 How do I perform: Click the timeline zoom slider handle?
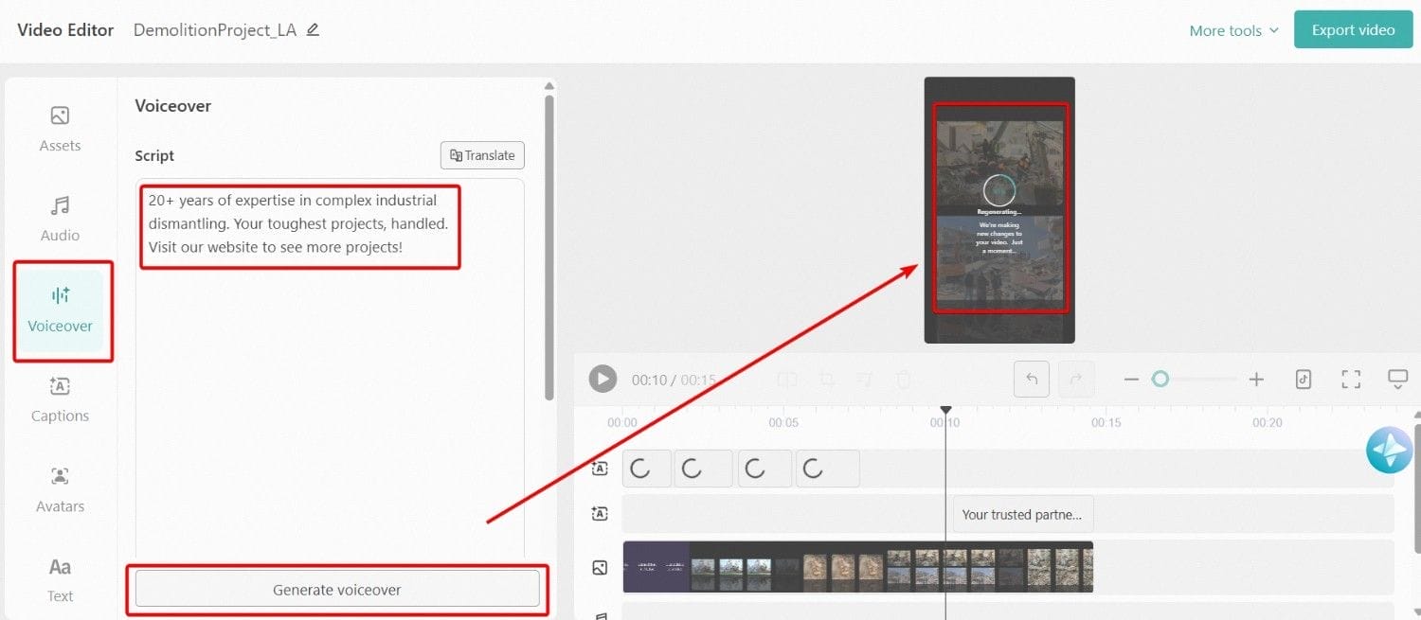coord(1160,380)
